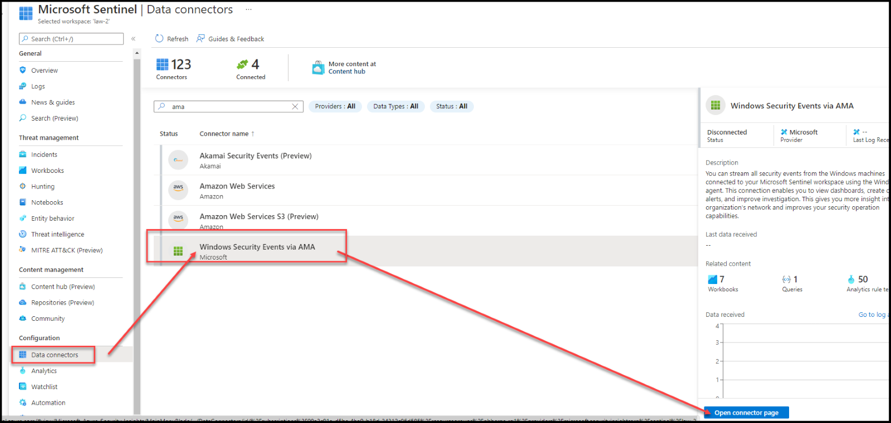891x423 pixels.
Task: Open the Status filter dropdown
Action: coord(452,106)
